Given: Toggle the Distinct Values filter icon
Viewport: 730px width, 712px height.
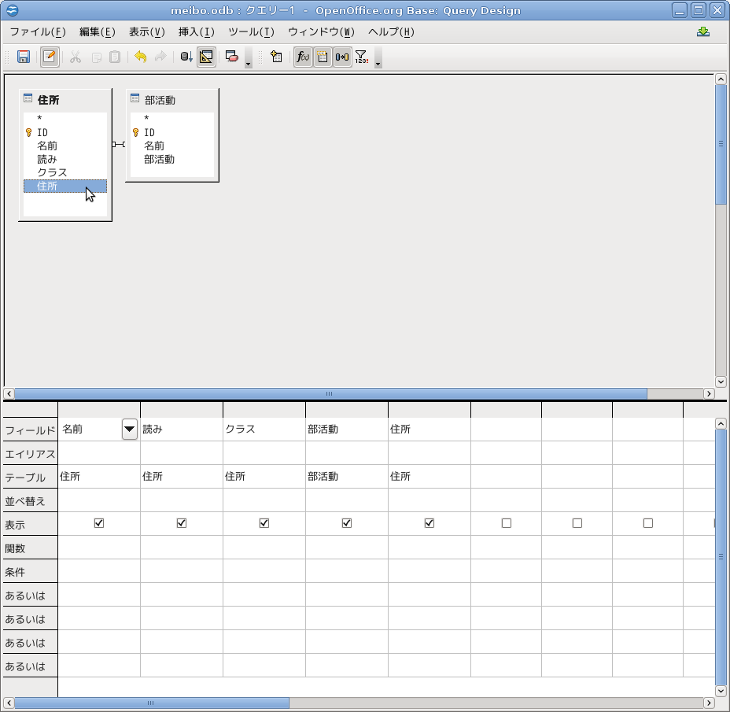Looking at the screenshot, I should tap(361, 57).
